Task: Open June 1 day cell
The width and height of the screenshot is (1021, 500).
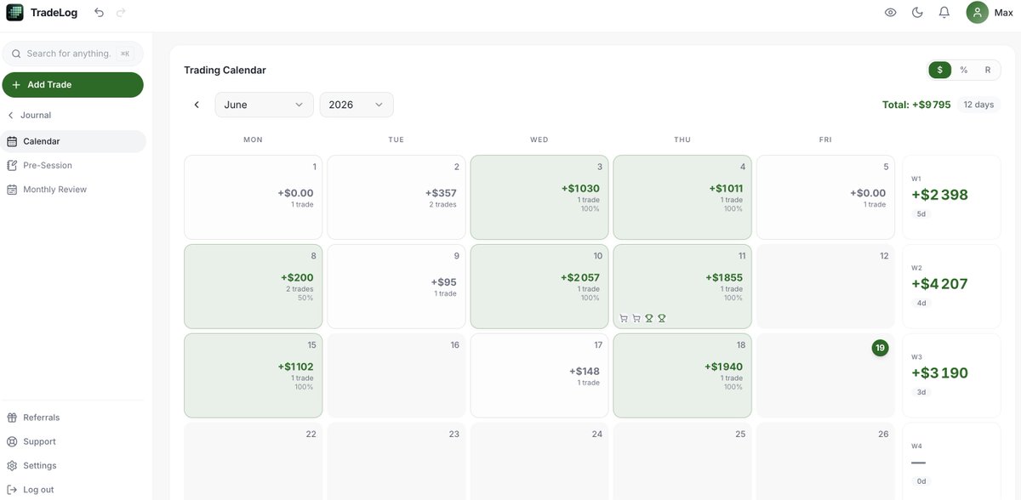Action: click(x=253, y=197)
